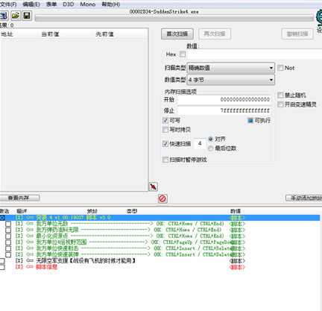This screenshot has height=311, width=322.
Task: Open the 文件(F) menu
Action: (8, 4)
